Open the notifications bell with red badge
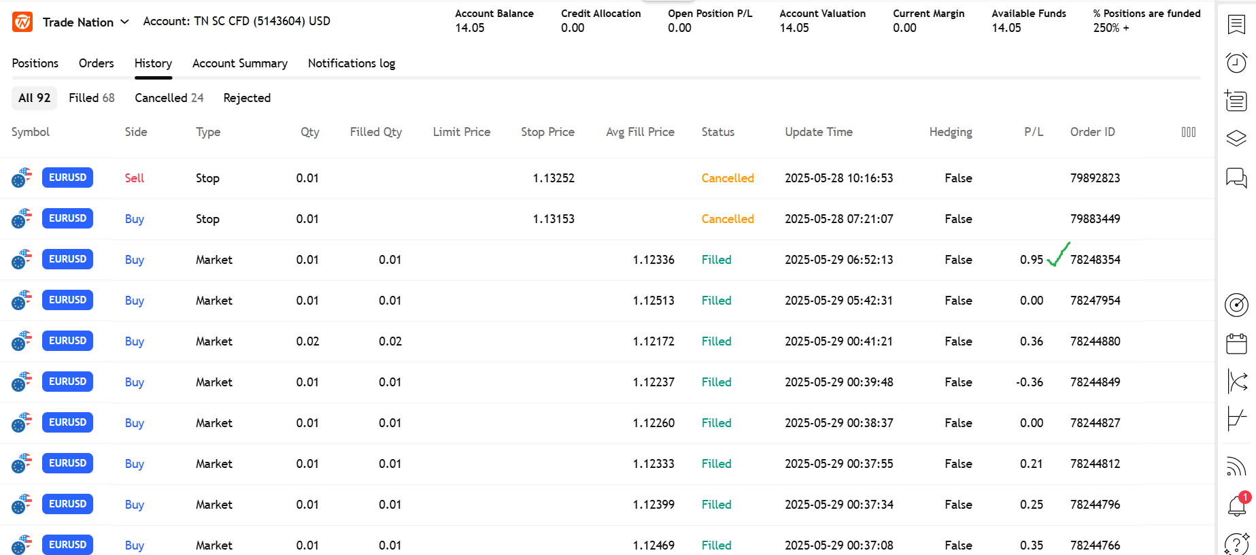 point(1236,505)
